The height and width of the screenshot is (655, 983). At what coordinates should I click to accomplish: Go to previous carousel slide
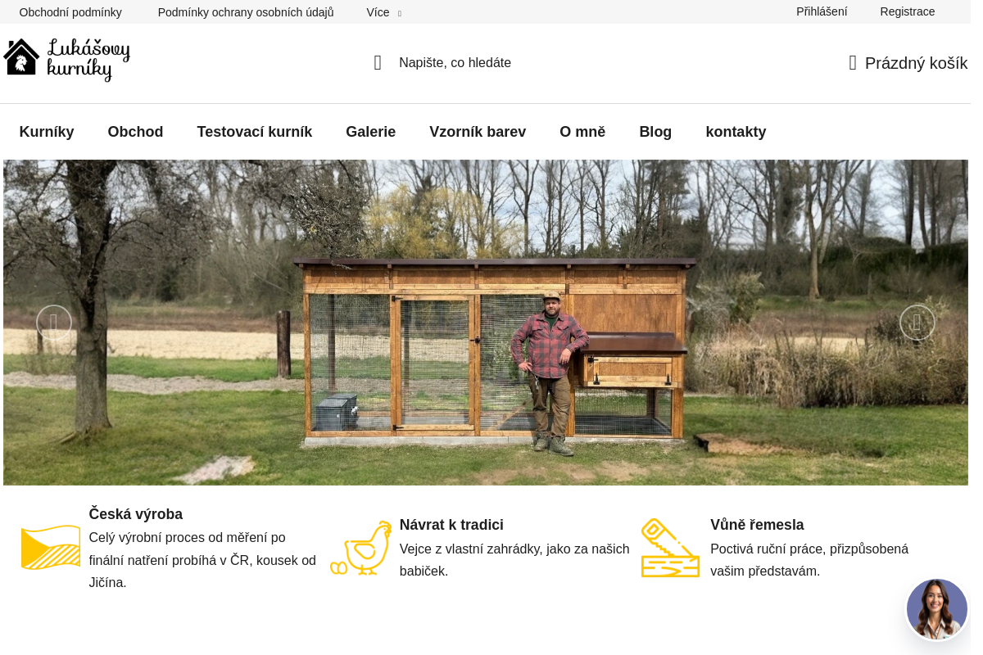[54, 323]
